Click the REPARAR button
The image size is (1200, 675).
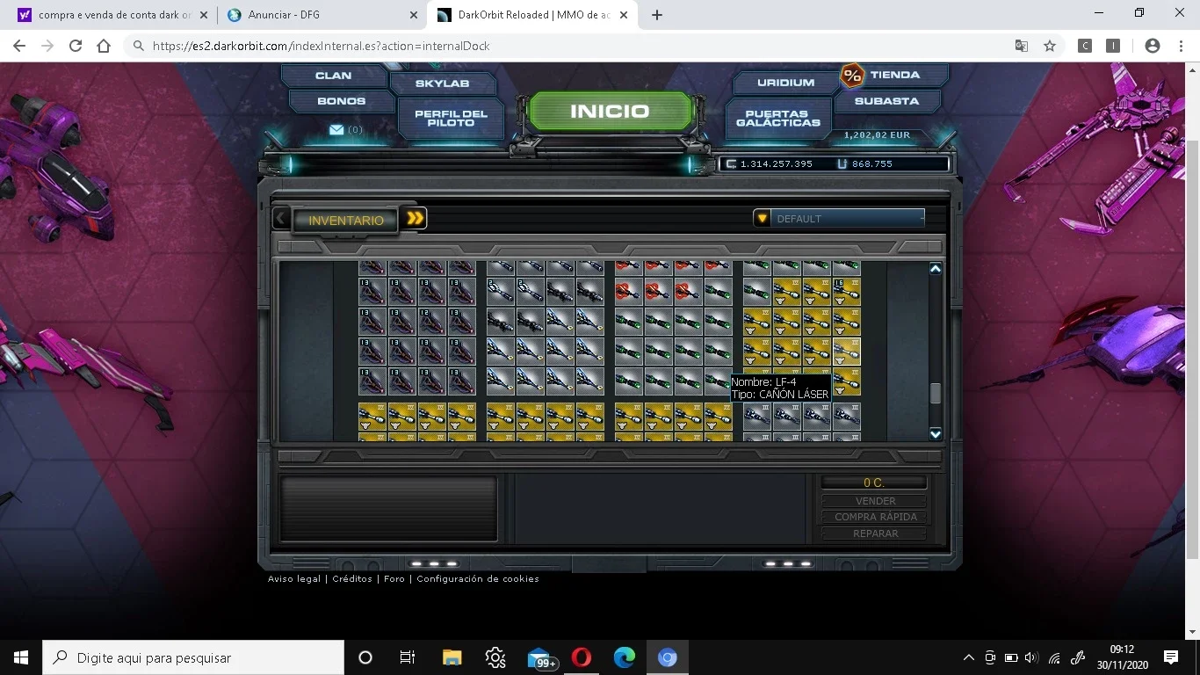click(x=875, y=533)
